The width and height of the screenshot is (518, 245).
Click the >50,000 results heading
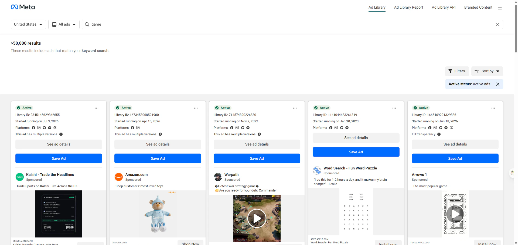[x=26, y=43]
